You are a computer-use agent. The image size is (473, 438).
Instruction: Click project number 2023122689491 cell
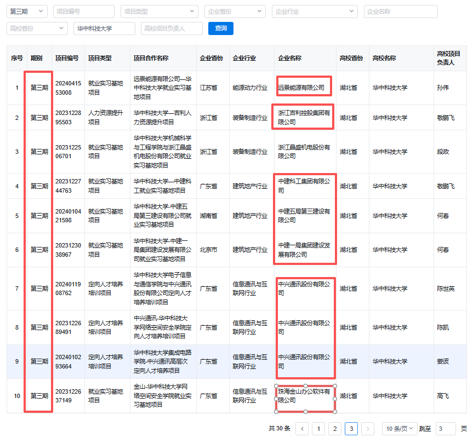68,327
